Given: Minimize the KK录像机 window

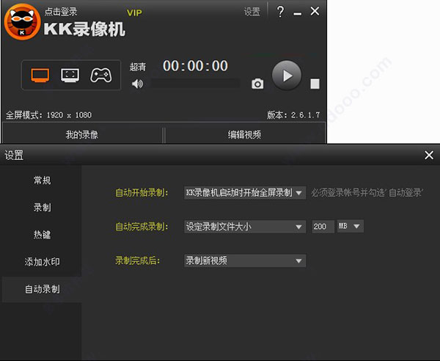Looking at the screenshot, I should (298, 14).
